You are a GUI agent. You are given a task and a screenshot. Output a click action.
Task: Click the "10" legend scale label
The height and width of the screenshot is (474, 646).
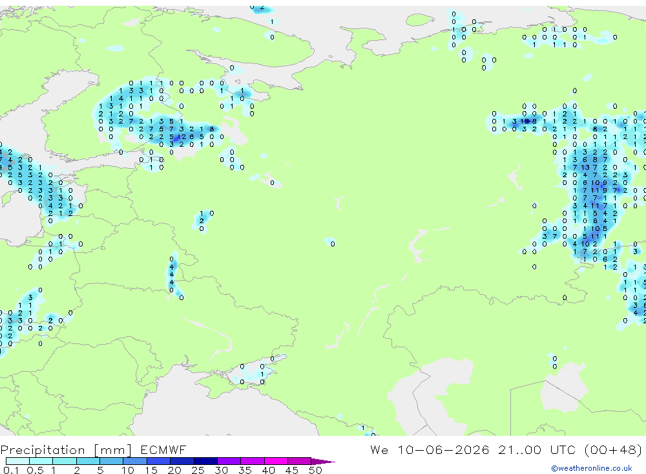(x=127, y=470)
